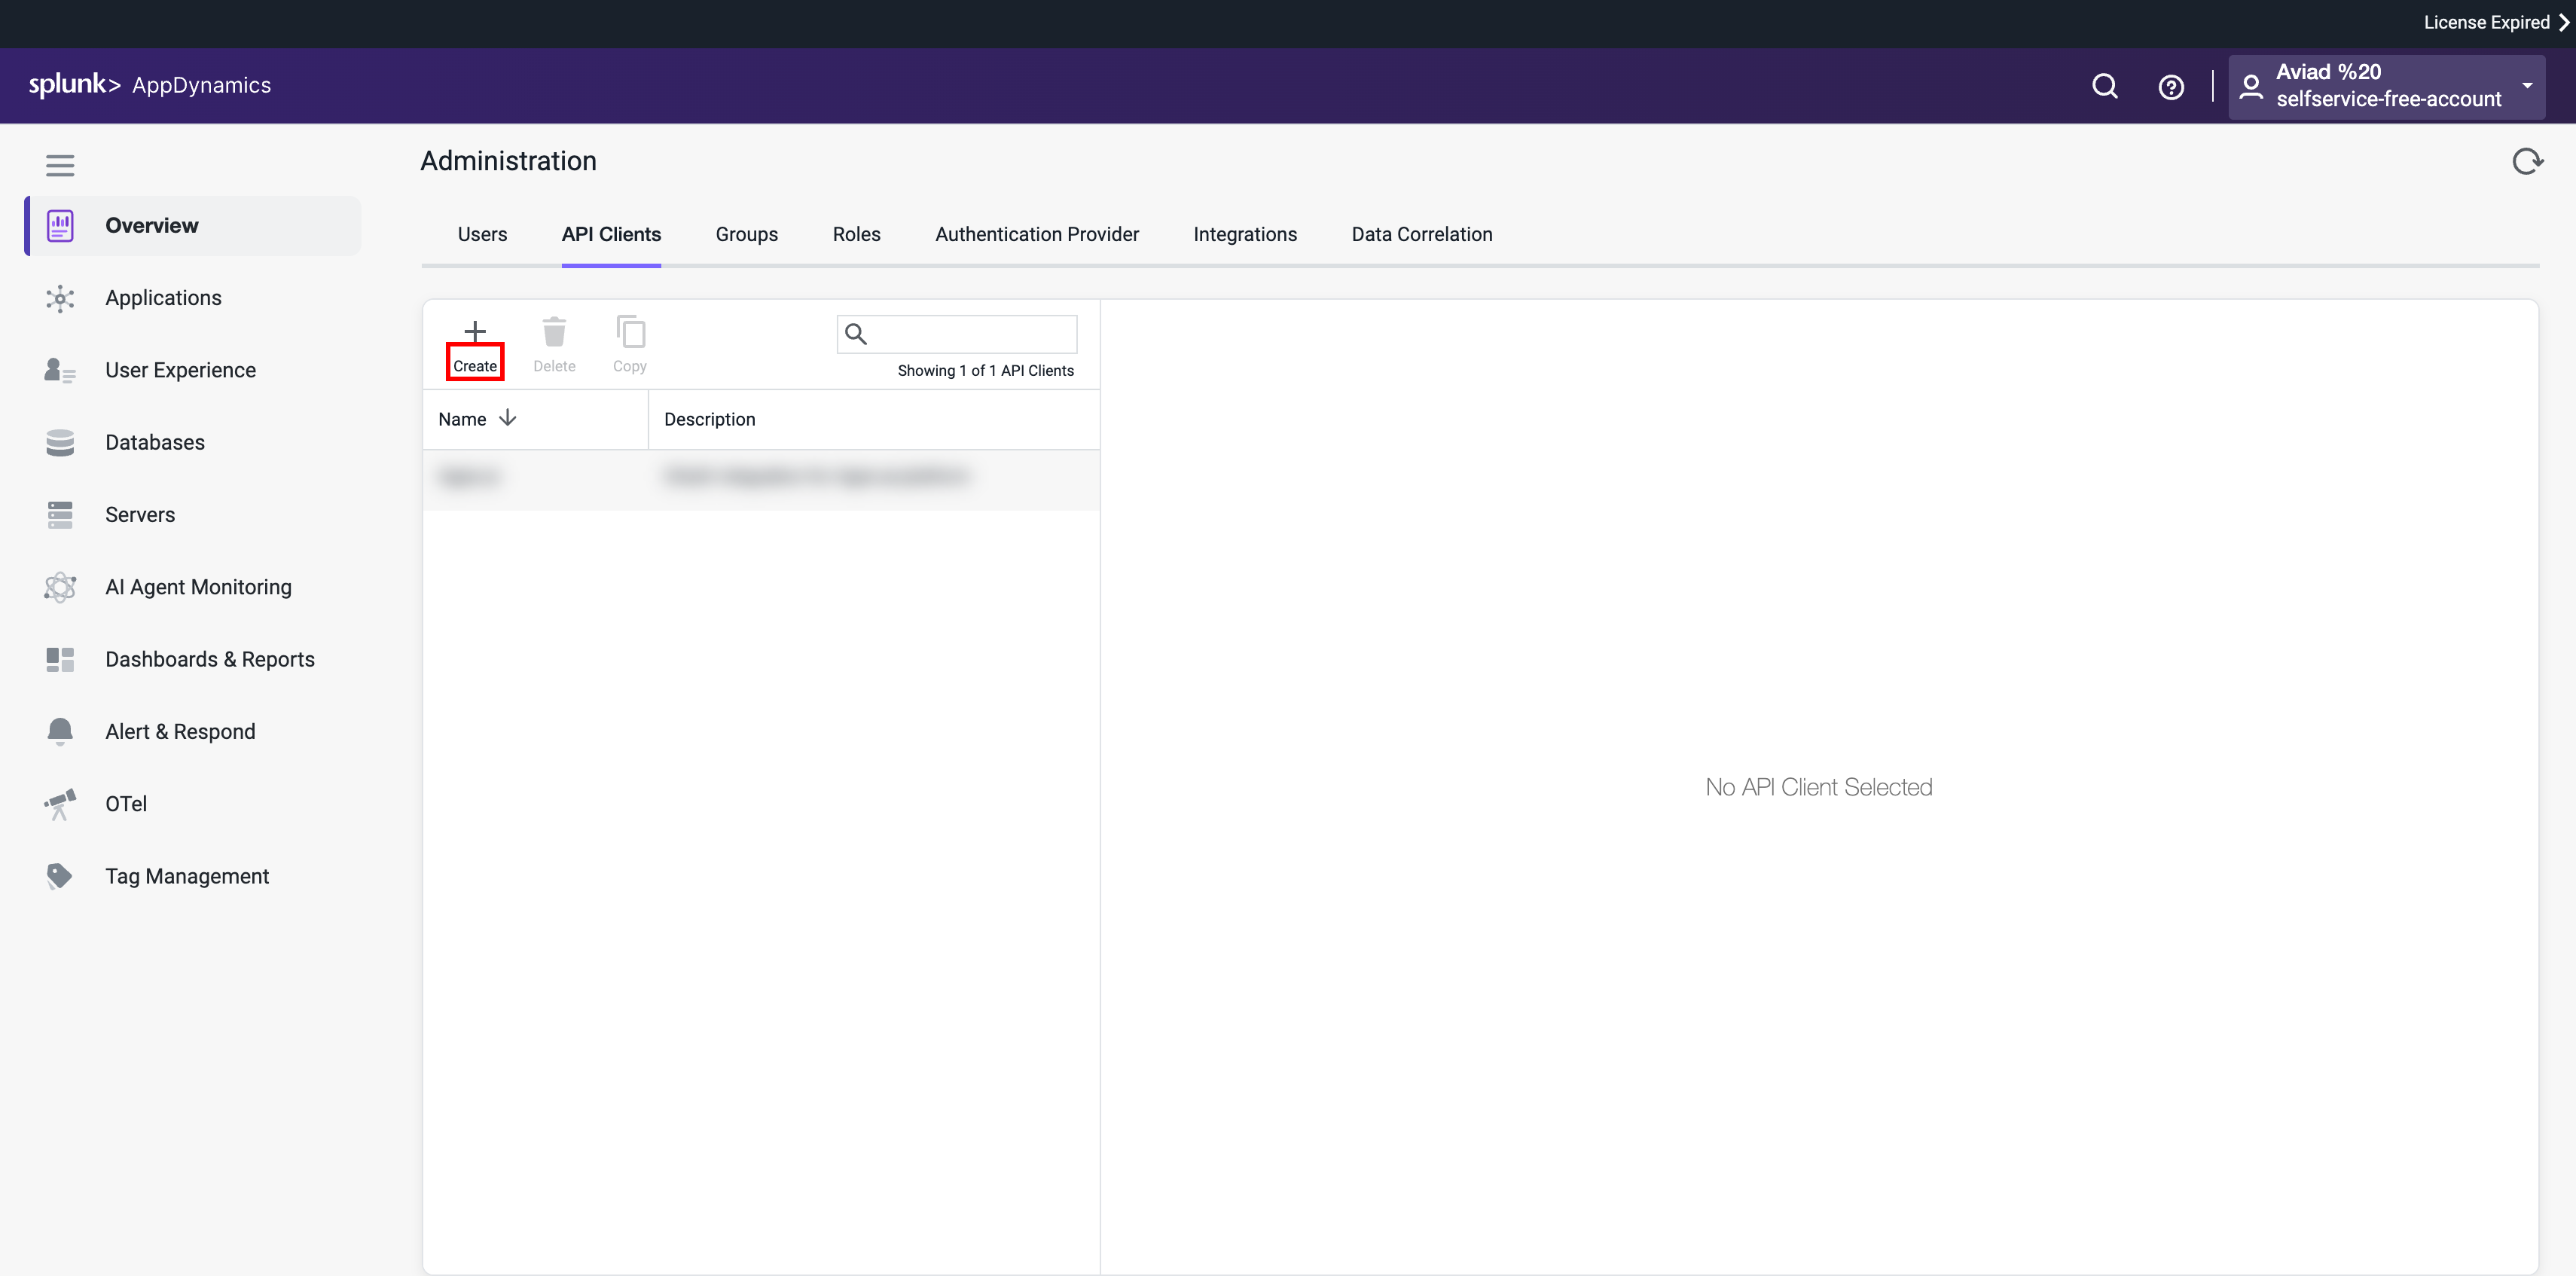Viewport: 2576px width, 1276px height.
Task: Open global search magnifier in header
Action: pyautogui.click(x=2105, y=87)
